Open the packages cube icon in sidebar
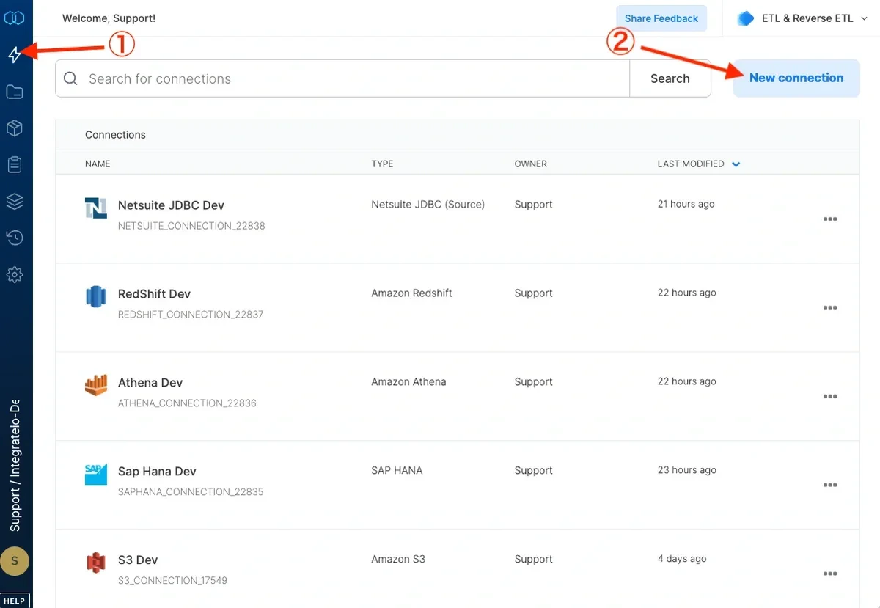 (x=15, y=128)
